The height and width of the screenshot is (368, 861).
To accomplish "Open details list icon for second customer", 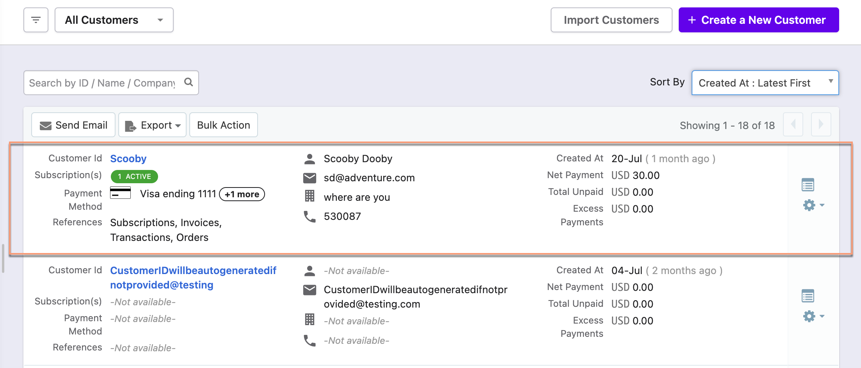I will (808, 296).
